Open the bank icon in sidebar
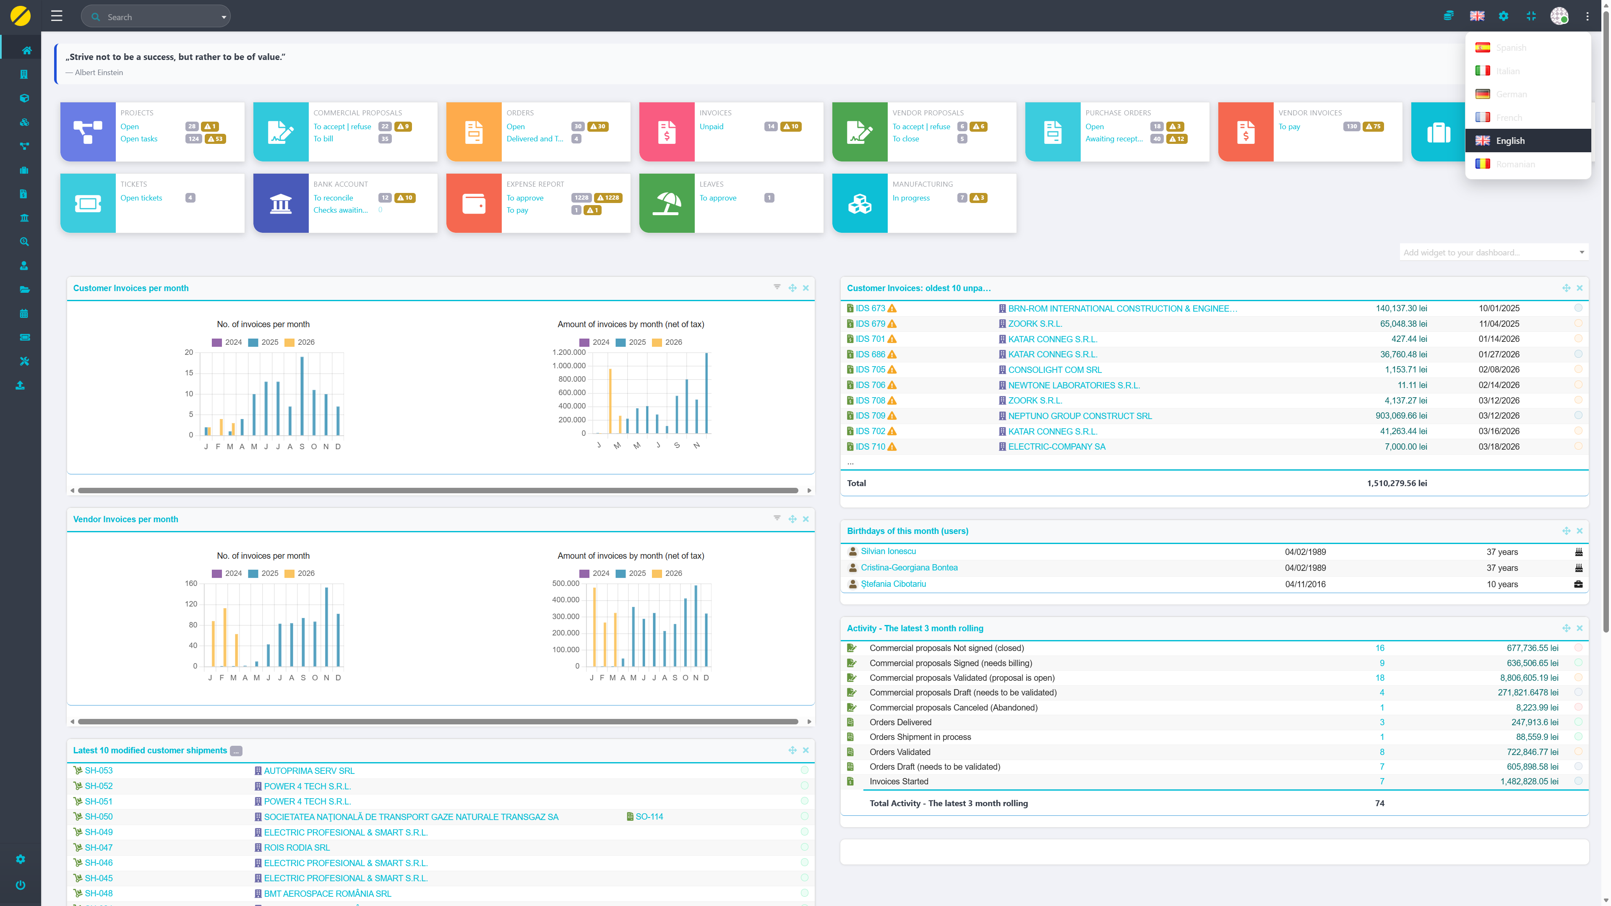 [24, 218]
